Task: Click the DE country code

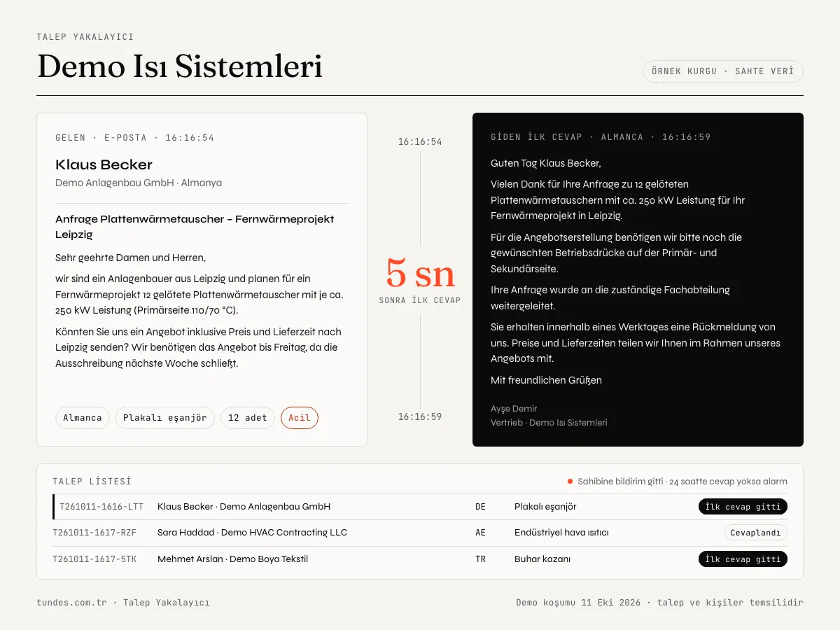Action: 480,507
